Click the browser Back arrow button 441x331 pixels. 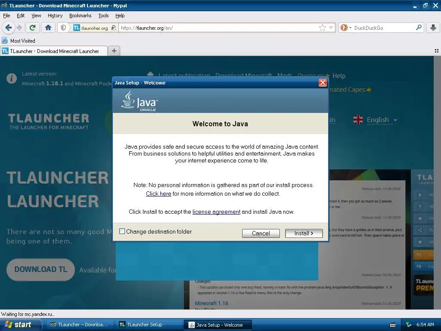click(x=8, y=28)
